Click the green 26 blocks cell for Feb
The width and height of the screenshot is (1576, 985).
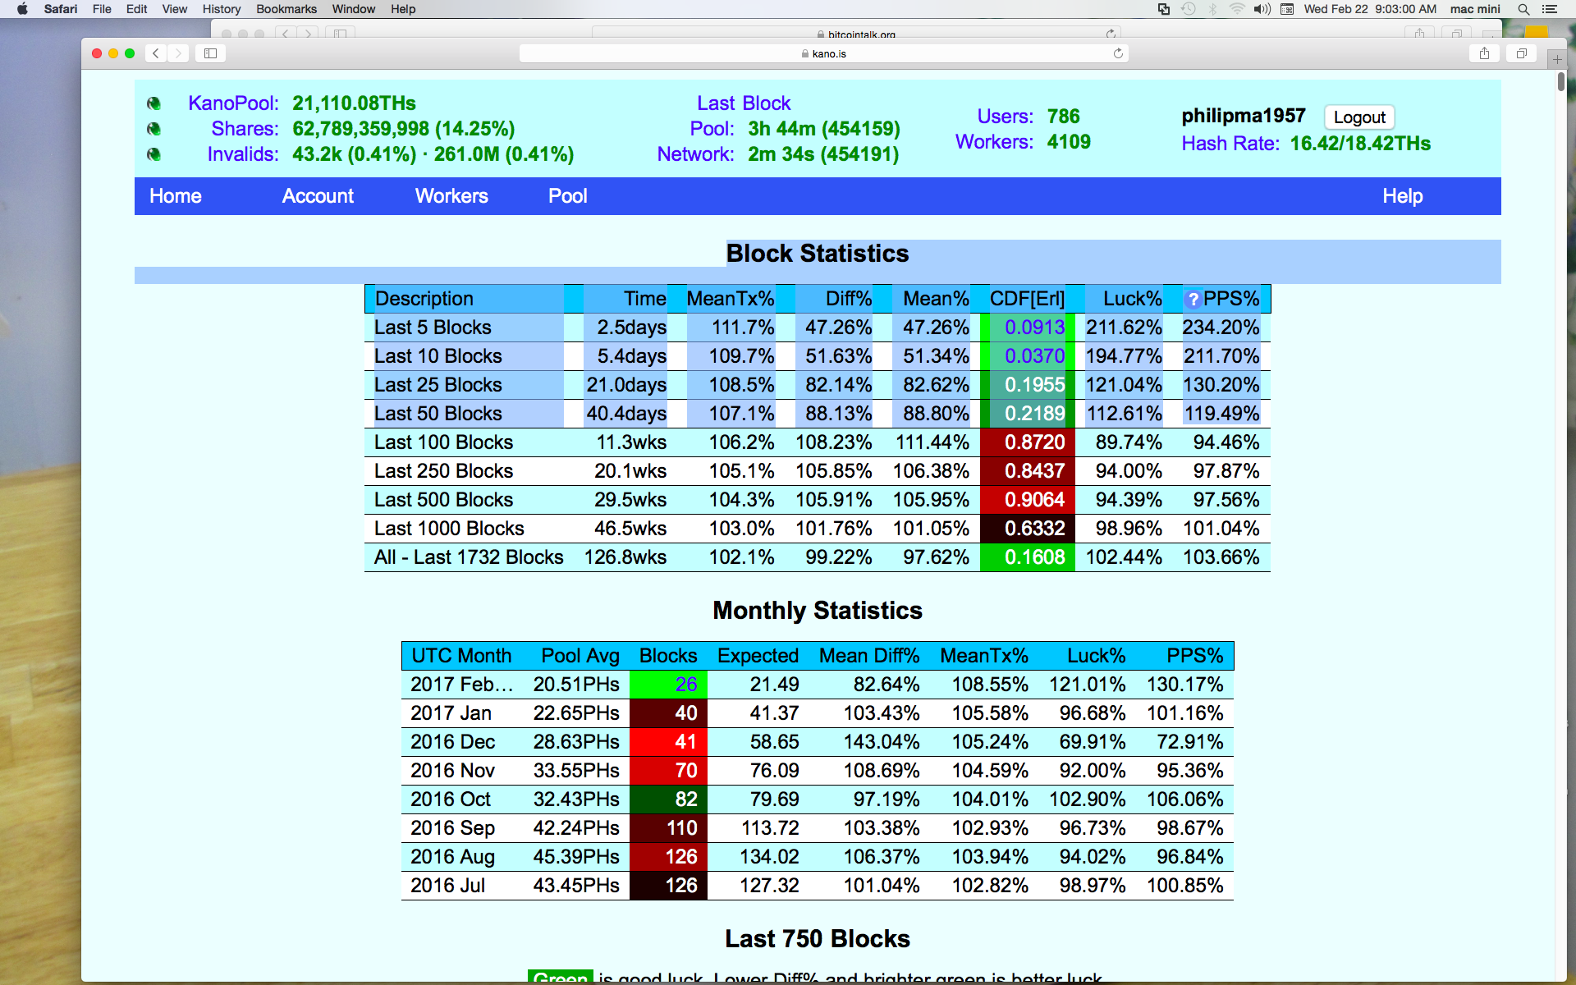[668, 685]
